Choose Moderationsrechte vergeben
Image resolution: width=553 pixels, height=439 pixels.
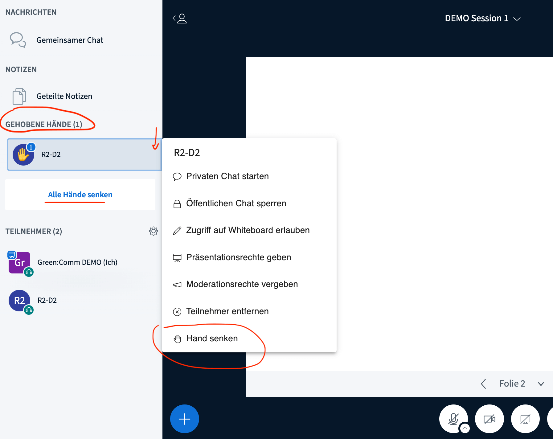tap(242, 284)
